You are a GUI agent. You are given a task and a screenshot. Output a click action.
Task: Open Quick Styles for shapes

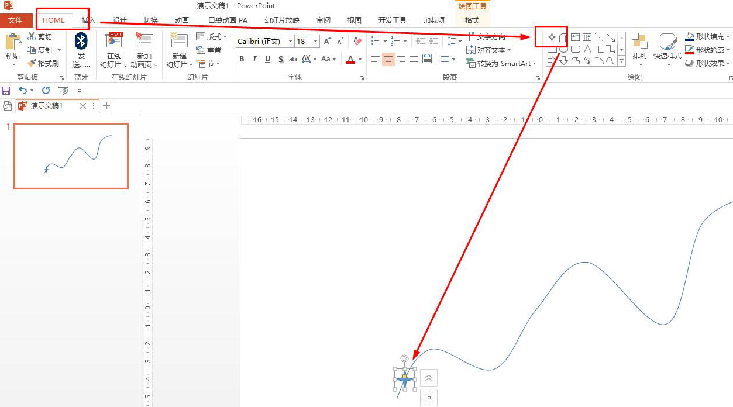pos(667,49)
